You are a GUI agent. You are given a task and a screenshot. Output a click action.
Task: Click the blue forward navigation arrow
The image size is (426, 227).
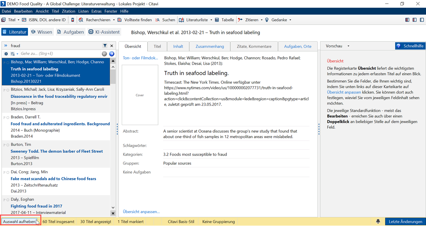coord(111,54)
